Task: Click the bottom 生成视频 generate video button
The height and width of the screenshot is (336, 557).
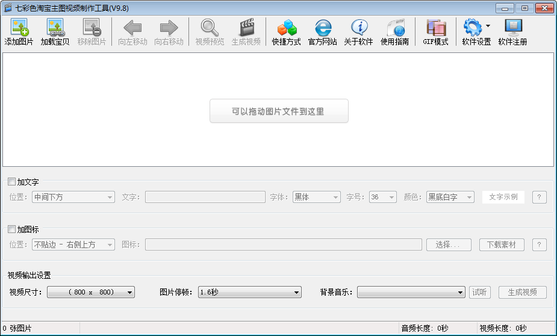Action: [523, 292]
